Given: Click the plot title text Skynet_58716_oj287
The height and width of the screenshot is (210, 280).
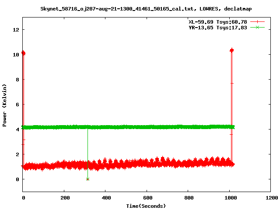Looking at the screenshot, I should click(x=146, y=9).
